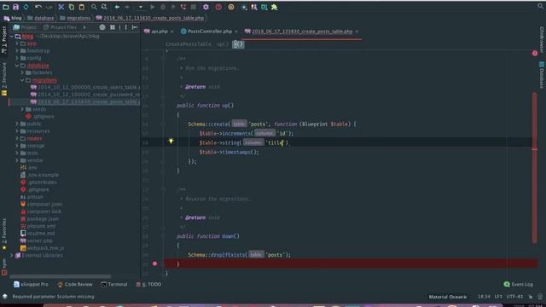Click the Replace magnifier icon
Image resolution: width=546 pixels, height=307 pixels.
click(x=104, y=7)
